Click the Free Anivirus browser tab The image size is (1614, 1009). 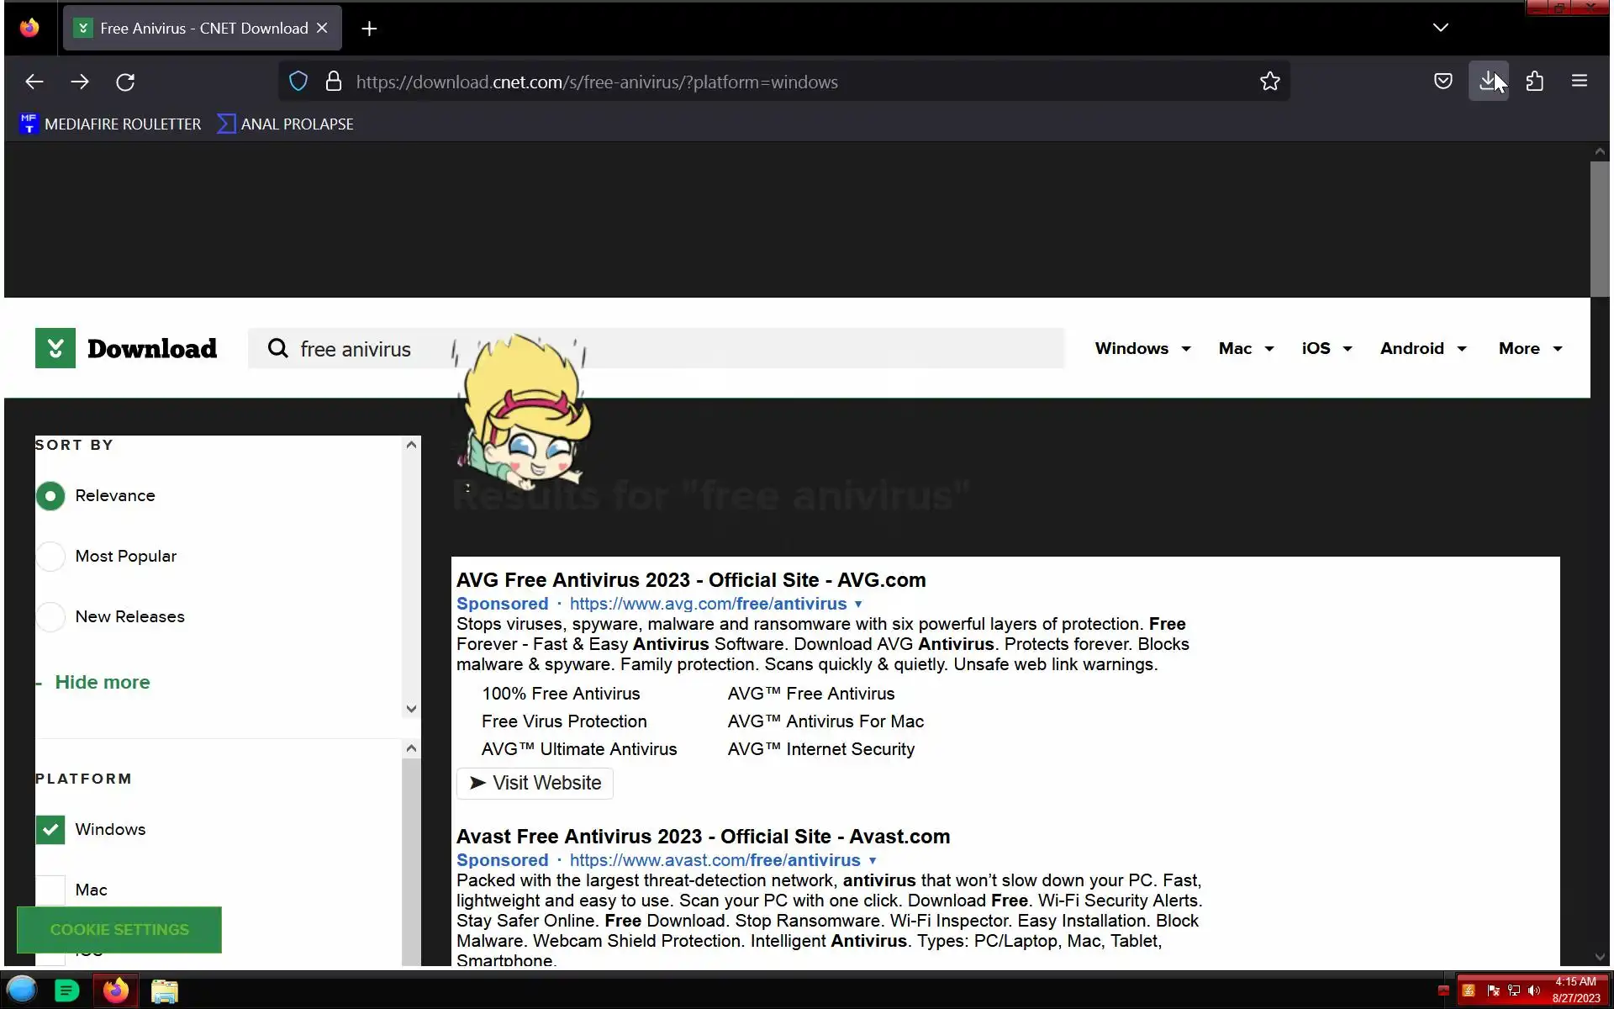coord(202,29)
